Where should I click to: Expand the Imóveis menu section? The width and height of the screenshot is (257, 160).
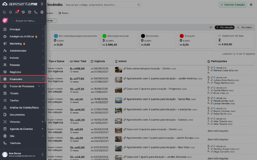click(23, 58)
